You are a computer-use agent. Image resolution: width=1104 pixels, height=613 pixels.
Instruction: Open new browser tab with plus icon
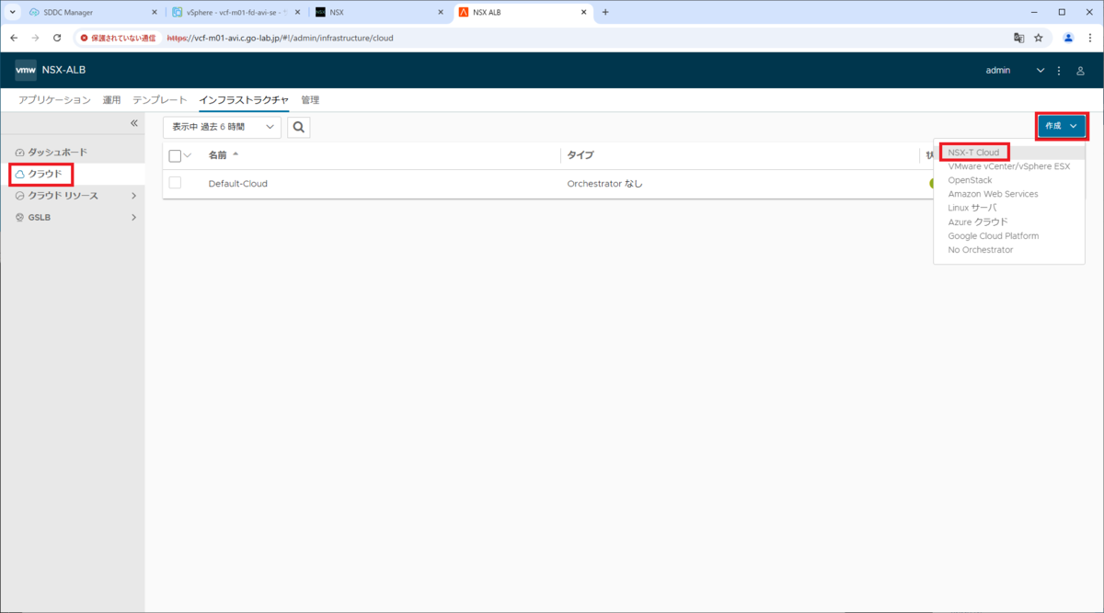[x=605, y=12]
